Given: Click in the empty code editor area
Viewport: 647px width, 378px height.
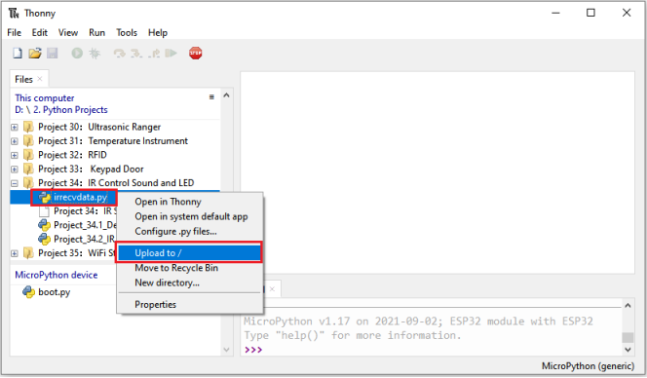Looking at the screenshot, I should pyautogui.click(x=438, y=172).
